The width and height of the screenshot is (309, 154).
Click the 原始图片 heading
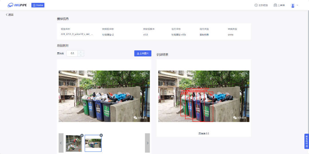63,46
